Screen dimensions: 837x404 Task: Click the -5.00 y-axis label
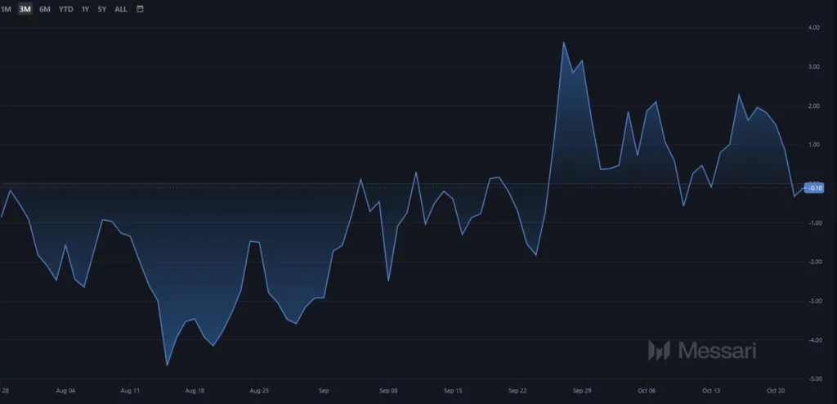coord(814,379)
